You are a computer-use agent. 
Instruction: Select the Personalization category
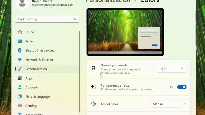(47, 69)
